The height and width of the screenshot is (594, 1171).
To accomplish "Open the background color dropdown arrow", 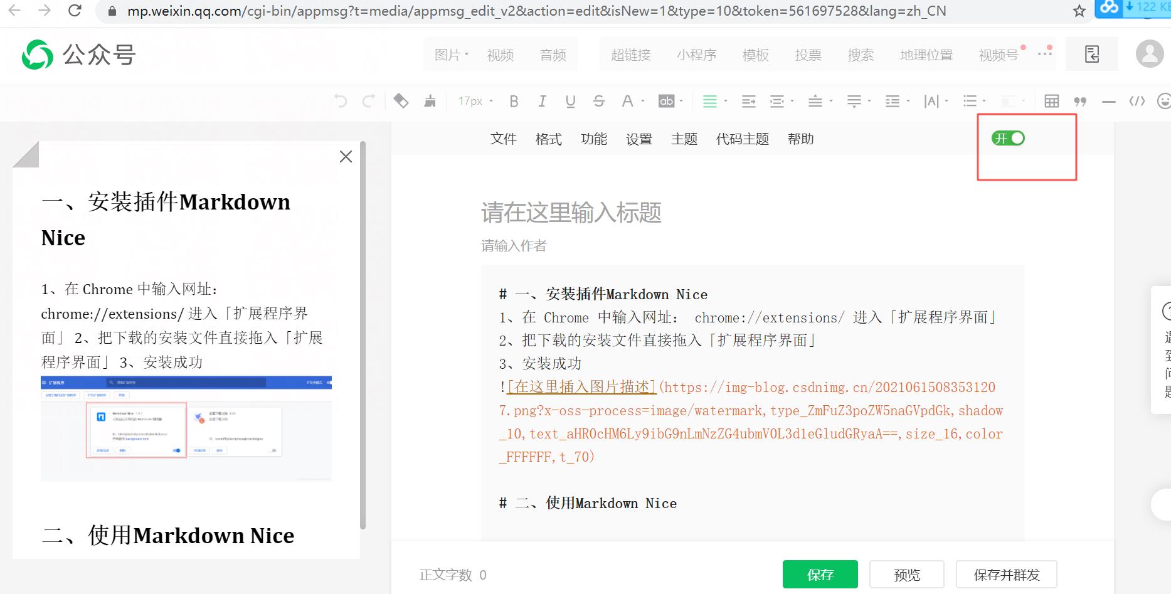I will tap(681, 101).
